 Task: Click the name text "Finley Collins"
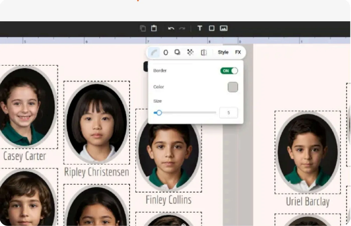168,200
